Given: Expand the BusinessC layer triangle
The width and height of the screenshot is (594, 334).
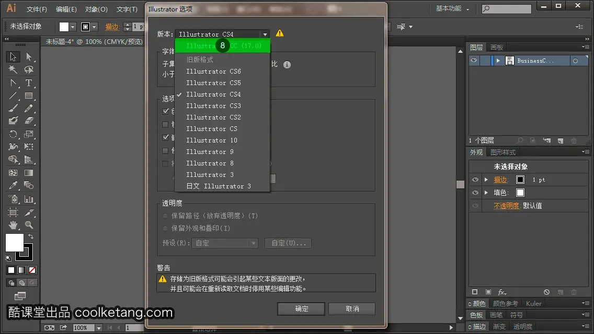Looking at the screenshot, I should (498, 61).
